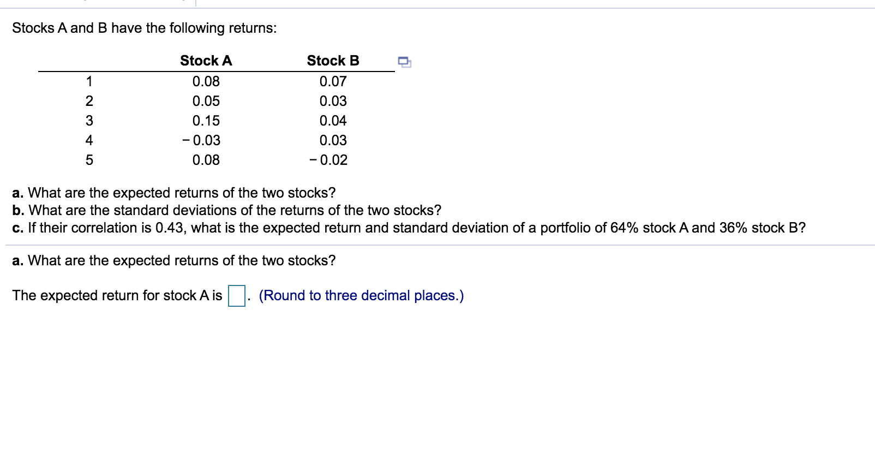Click the expected return prompt for stock A
The width and height of the screenshot is (875, 464).
click(x=117, y=295)
